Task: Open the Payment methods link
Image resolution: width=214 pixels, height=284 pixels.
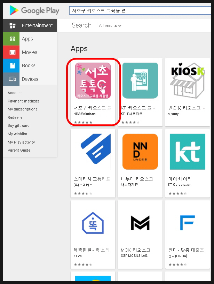Action: click(x=23, y=101)
